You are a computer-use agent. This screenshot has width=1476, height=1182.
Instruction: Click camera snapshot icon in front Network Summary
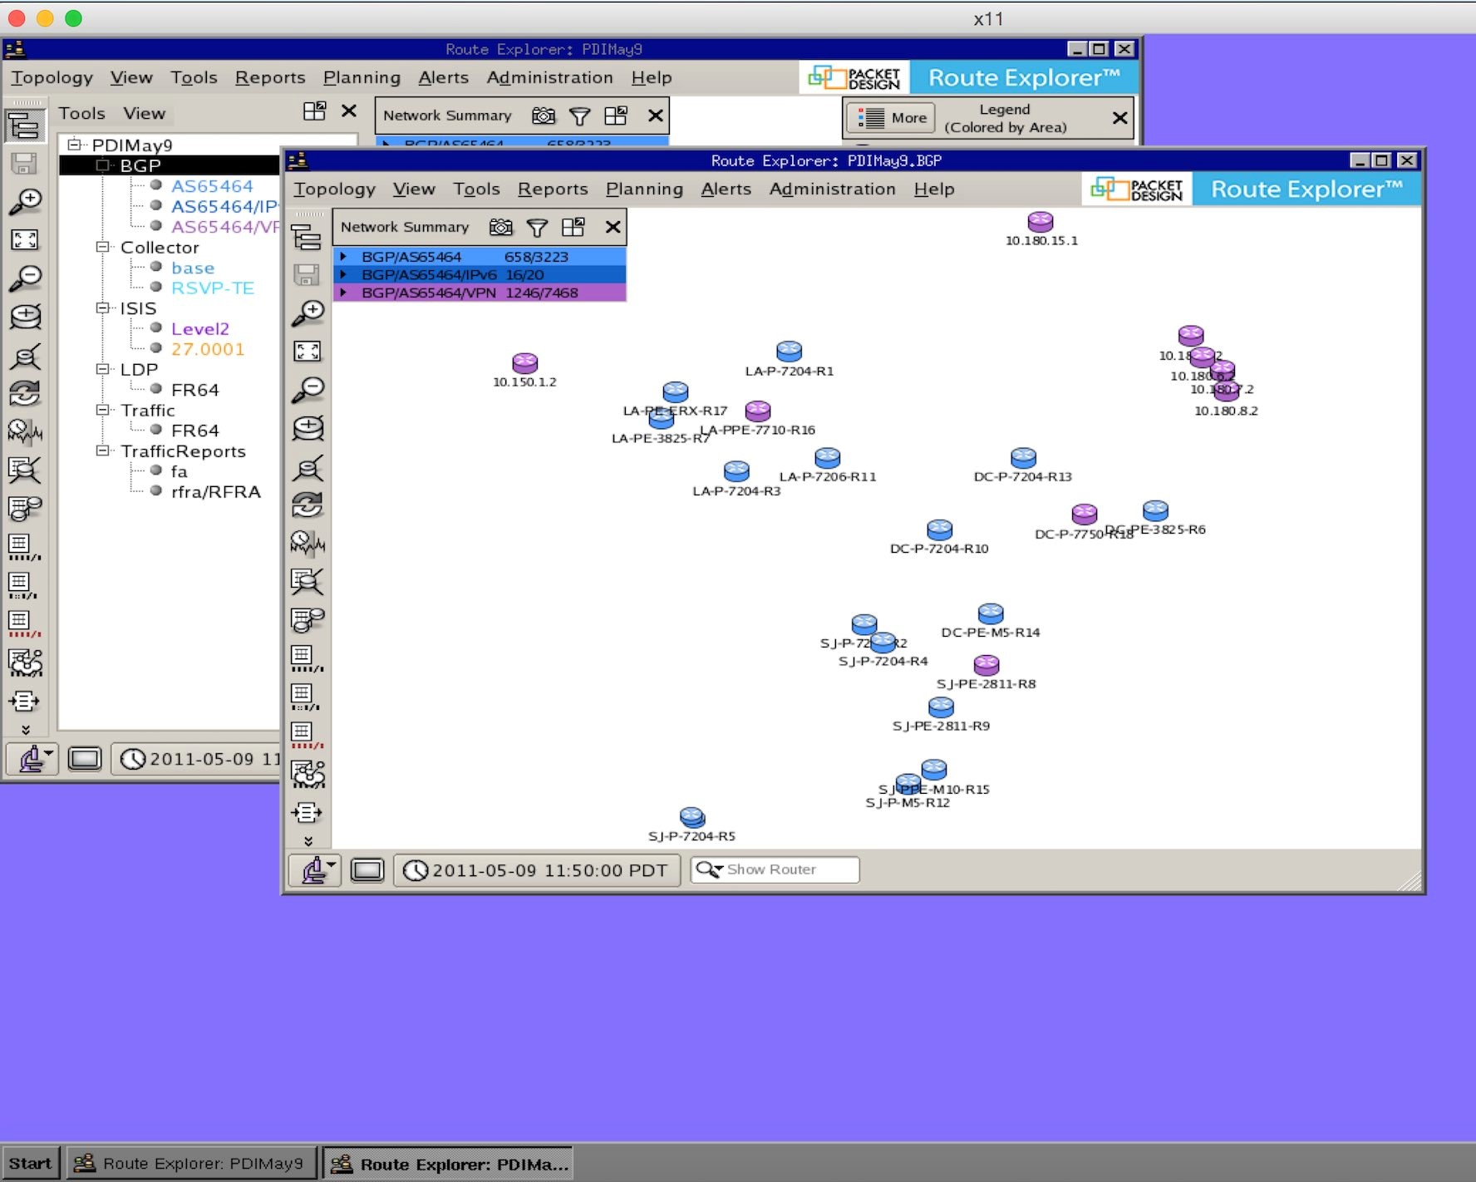coord(501,227)
